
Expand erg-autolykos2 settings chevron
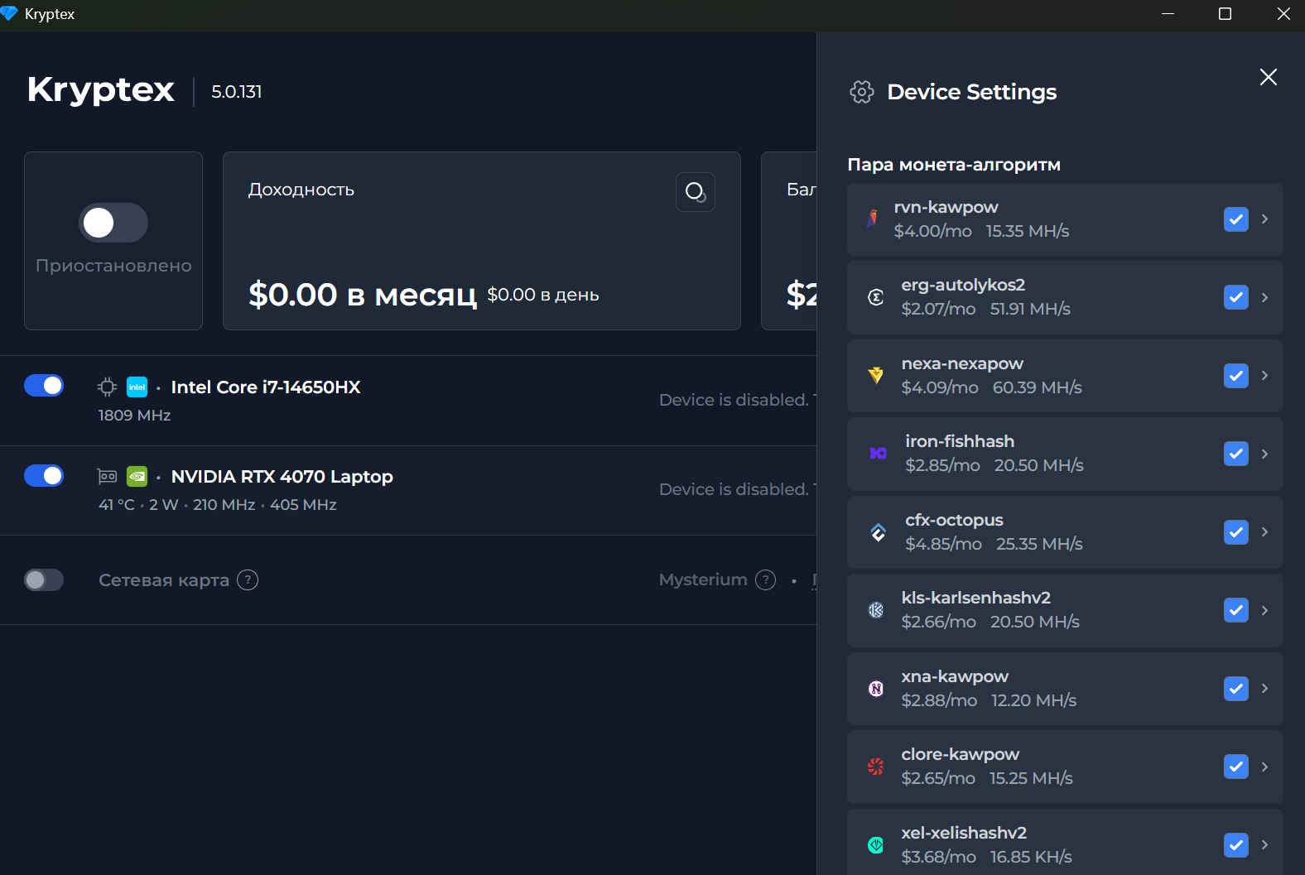[1264, 297]
